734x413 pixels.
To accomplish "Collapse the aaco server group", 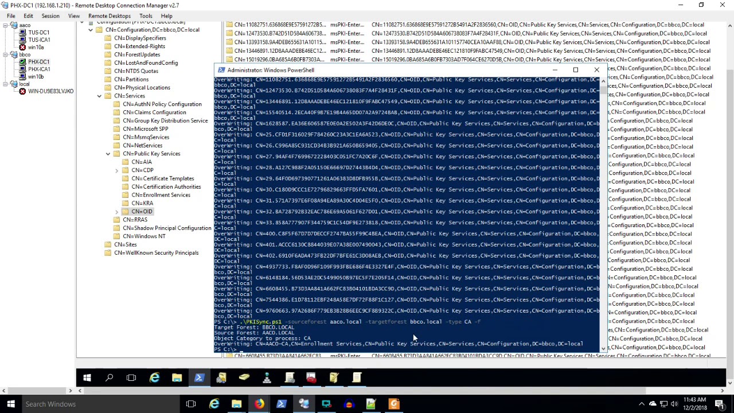I will click(6, 25).
